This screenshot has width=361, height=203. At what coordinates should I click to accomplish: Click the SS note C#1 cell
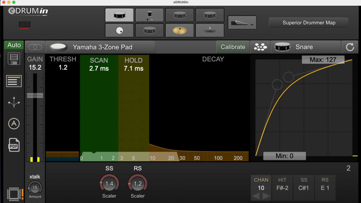pyautogui.click(x=304, y=188)
